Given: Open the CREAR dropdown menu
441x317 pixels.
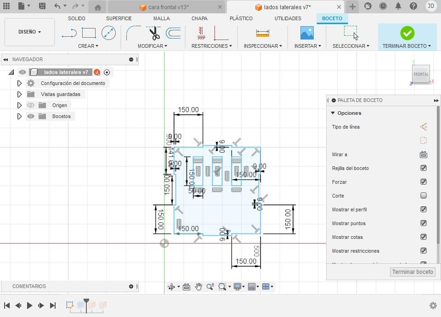Looking at the screenshot, I should pos(88,46).
